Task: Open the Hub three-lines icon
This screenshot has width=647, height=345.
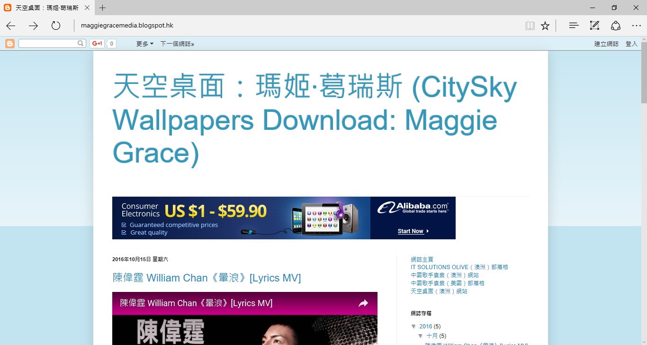Action: (x=574, y=26)
